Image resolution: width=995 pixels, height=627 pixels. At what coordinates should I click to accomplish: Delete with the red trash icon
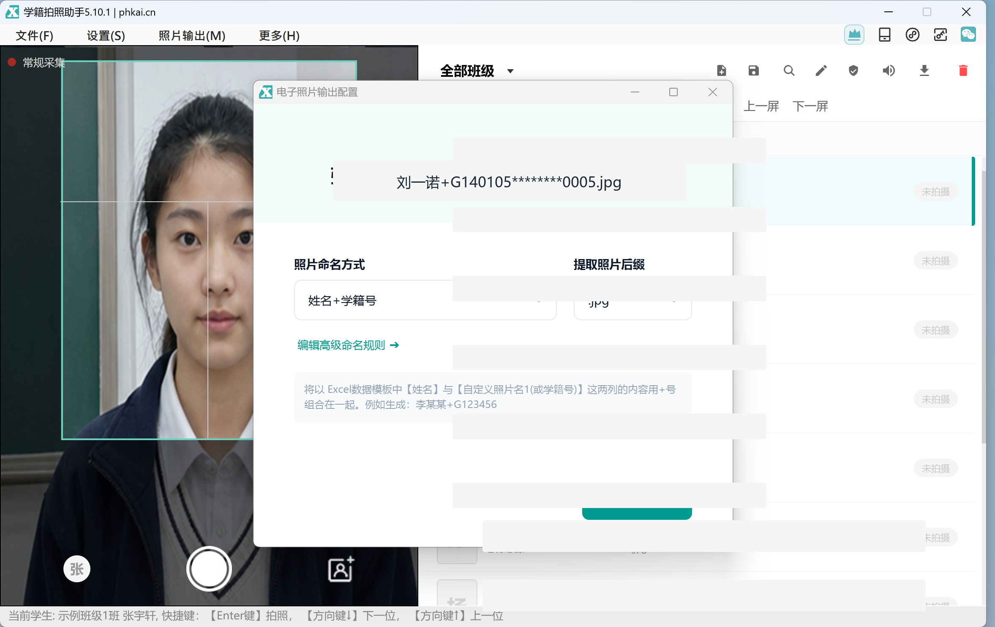(963, 70)
